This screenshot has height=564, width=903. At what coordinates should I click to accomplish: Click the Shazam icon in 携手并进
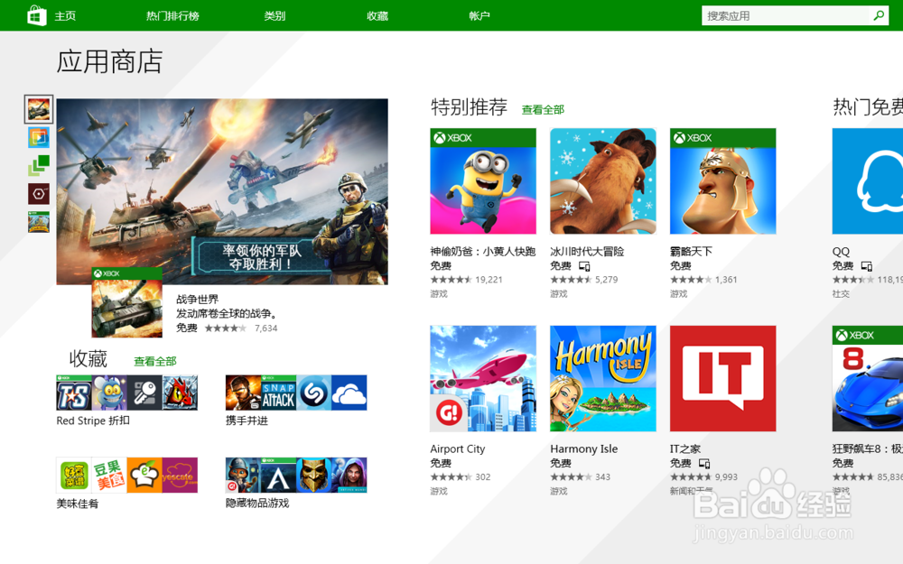[314, 393]
